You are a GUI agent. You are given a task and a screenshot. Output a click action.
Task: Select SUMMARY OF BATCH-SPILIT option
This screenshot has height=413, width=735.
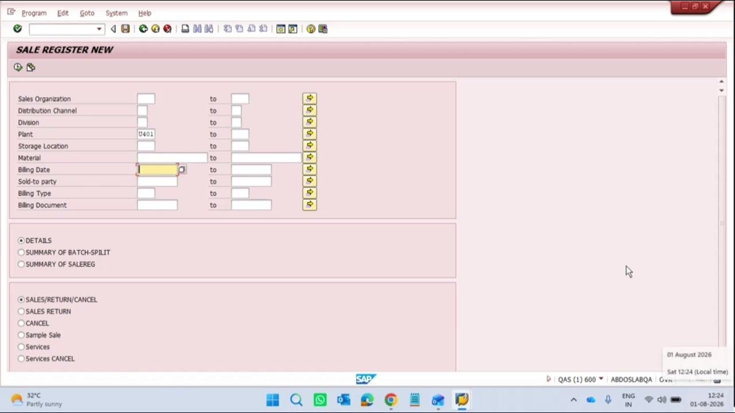[x=21, y=252]
